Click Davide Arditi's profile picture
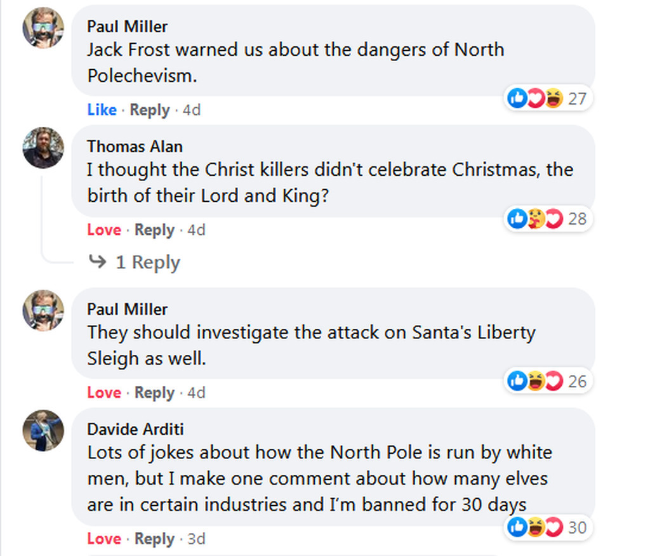The image size is (650, 556). tap(43, 431)
